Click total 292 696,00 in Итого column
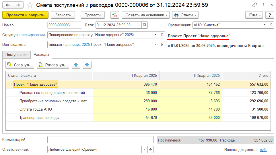This screenshot has width=276, height=155. coord(246,101)
